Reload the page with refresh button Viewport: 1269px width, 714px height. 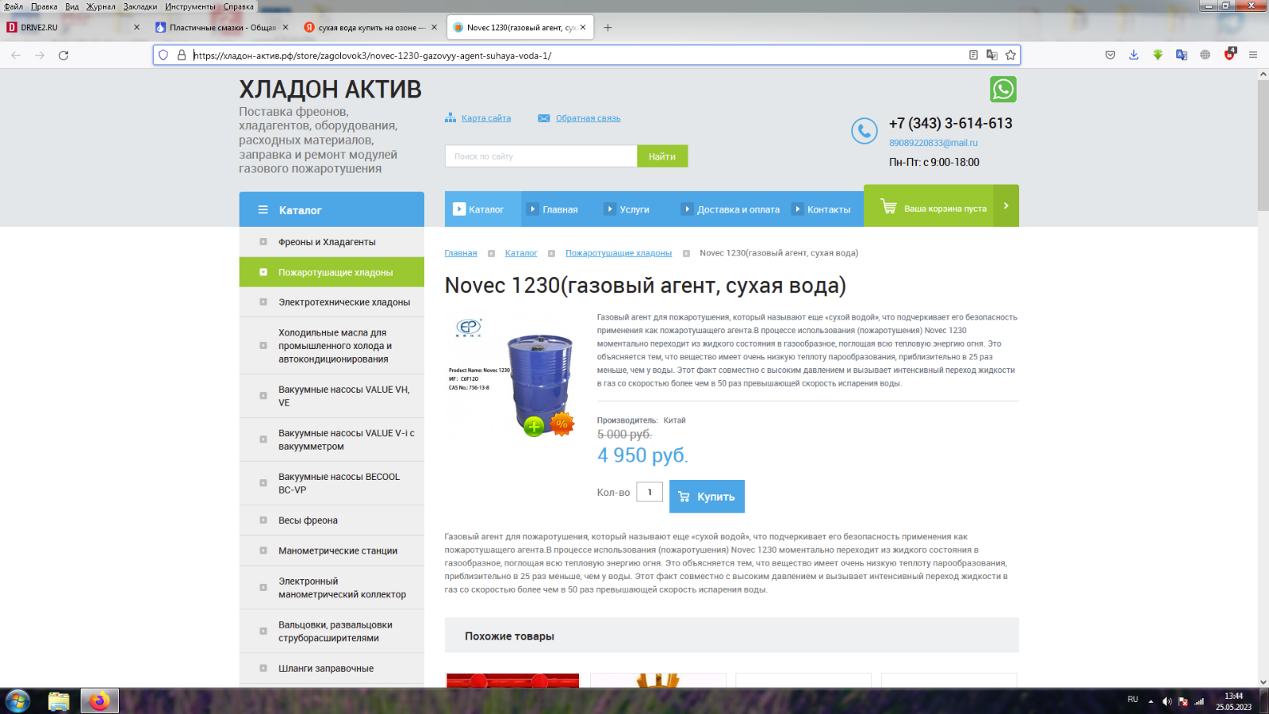coord(63,55)
